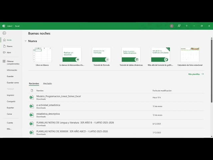Viewport: 213px width, 160px height.
Task: Click Excel icon of e-actividad_estadistica
Action: pos(32,106)
